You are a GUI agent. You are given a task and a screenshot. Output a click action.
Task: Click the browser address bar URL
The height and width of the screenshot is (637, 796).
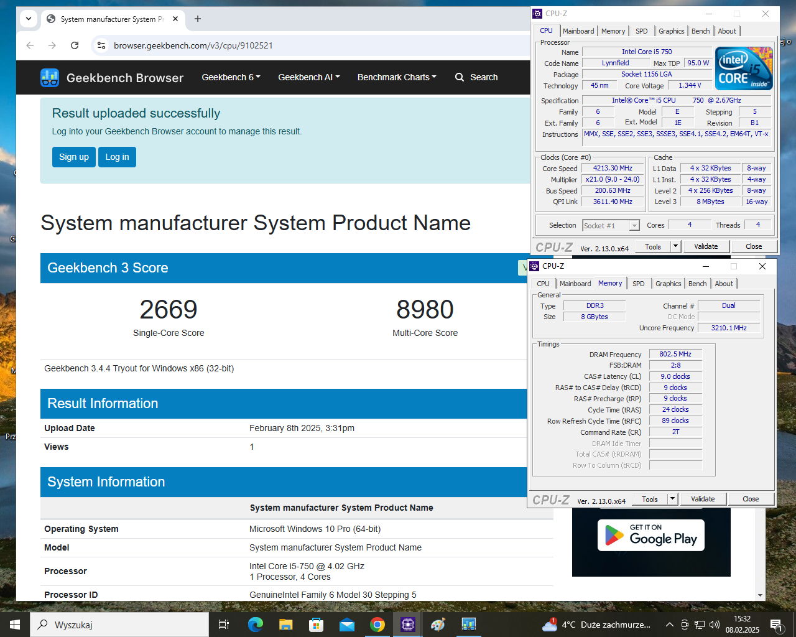point(193,45)
